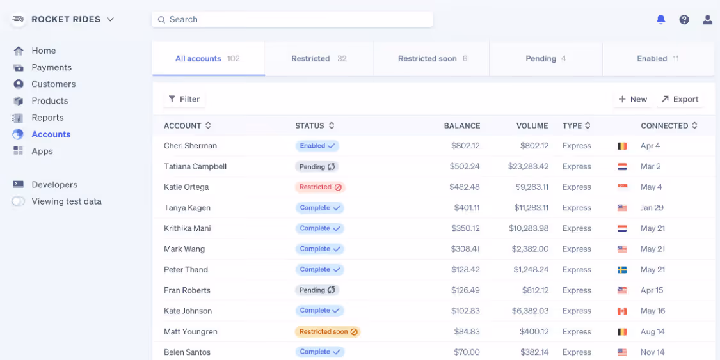This screenshot has width=720, height=360.
Task: Click the Customers sidebar icon
Action: coord(19,84)
